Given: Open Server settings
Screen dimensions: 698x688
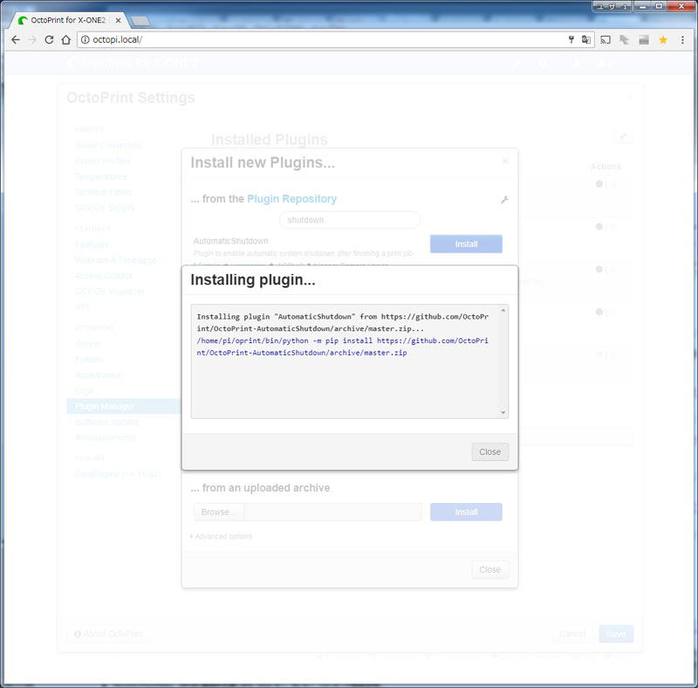Looking at the screenshot, I should [87, 343].
